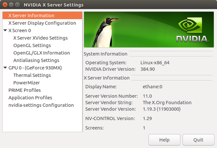
Task: Select GPU 0 - (GeForce 930MX) item
Action: click(35, 68)
